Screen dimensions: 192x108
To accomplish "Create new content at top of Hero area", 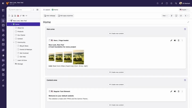I will [x=116, y=34].
